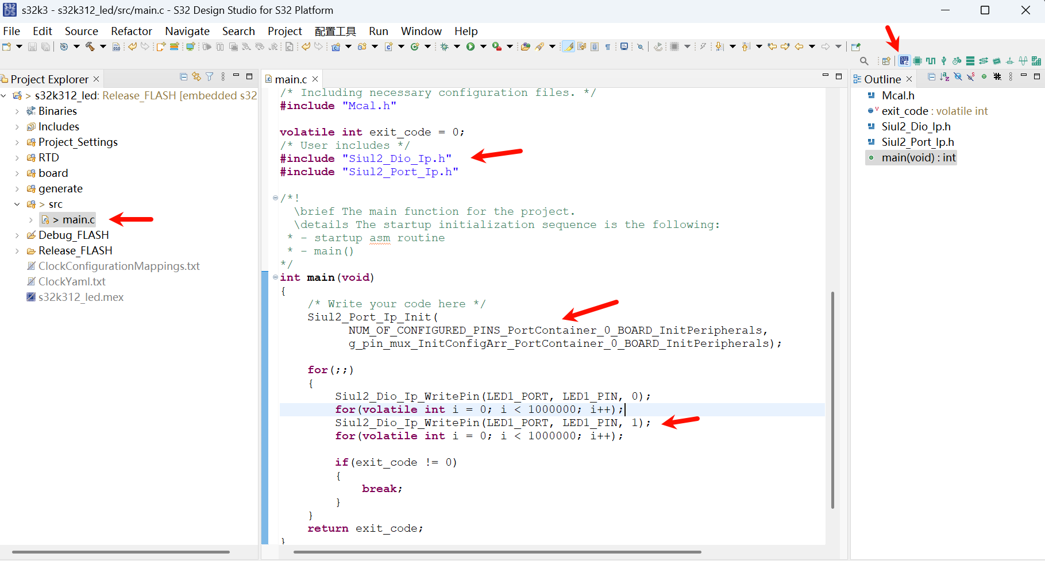This screenshot has width=1045, height=561.
Task: Close the main.c editor tab
Action: (315, 79)
